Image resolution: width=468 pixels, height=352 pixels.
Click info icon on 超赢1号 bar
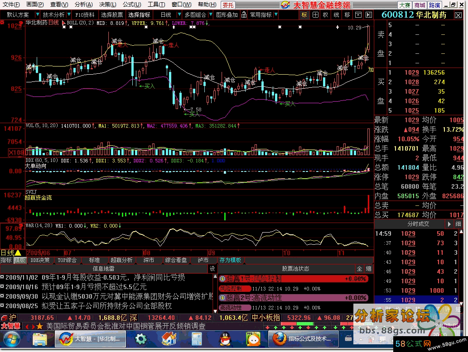click(x=222, y=279)
